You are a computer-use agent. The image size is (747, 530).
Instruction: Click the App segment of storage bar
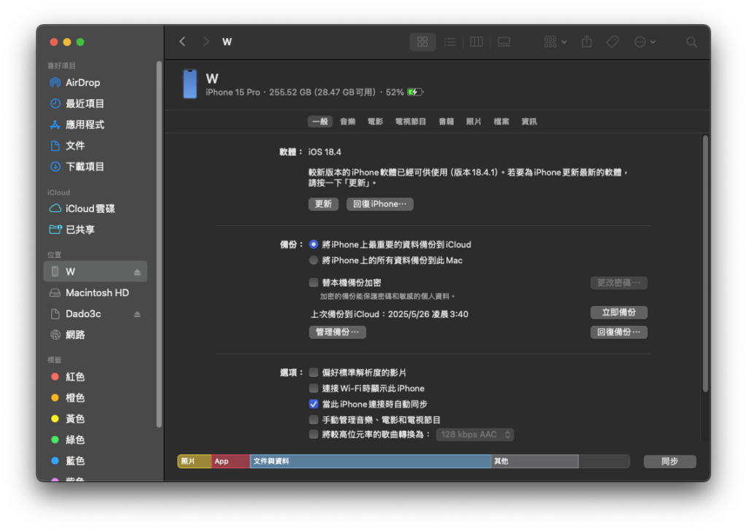(231, 461)
